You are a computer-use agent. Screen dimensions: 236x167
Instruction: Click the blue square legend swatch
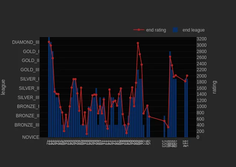click(x=176, y=30)
